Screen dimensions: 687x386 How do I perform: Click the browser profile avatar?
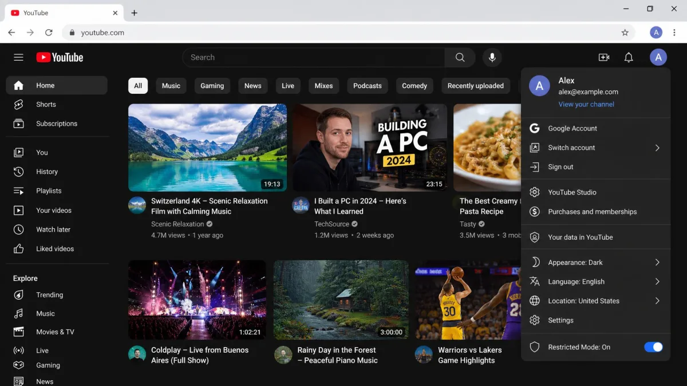point(656,33)
